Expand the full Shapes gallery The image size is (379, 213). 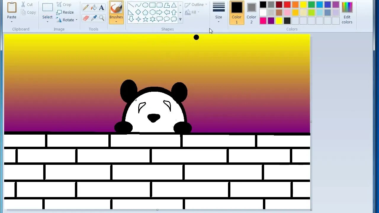(x=180, y=19)
